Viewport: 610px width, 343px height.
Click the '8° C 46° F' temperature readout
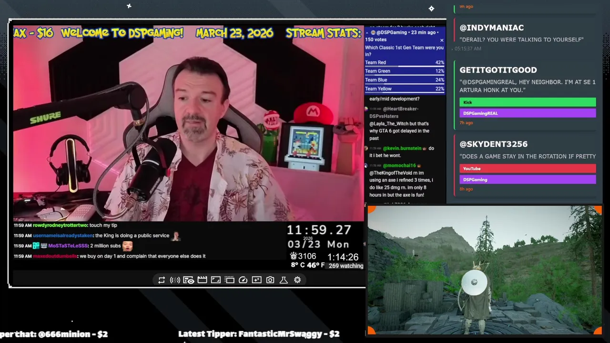(307, 265)
